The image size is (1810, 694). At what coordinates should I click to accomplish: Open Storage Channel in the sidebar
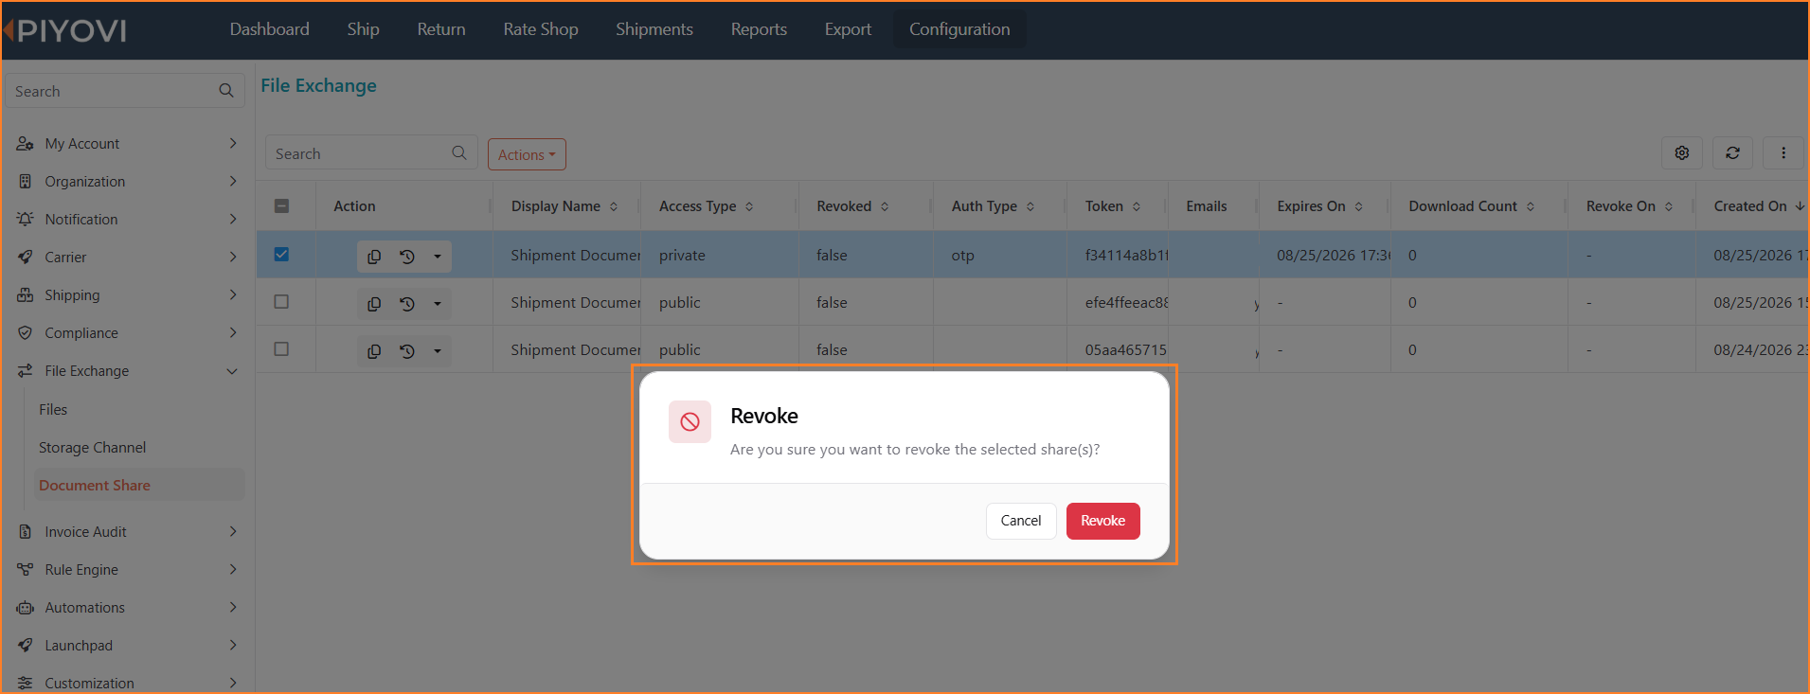[93, 447]
